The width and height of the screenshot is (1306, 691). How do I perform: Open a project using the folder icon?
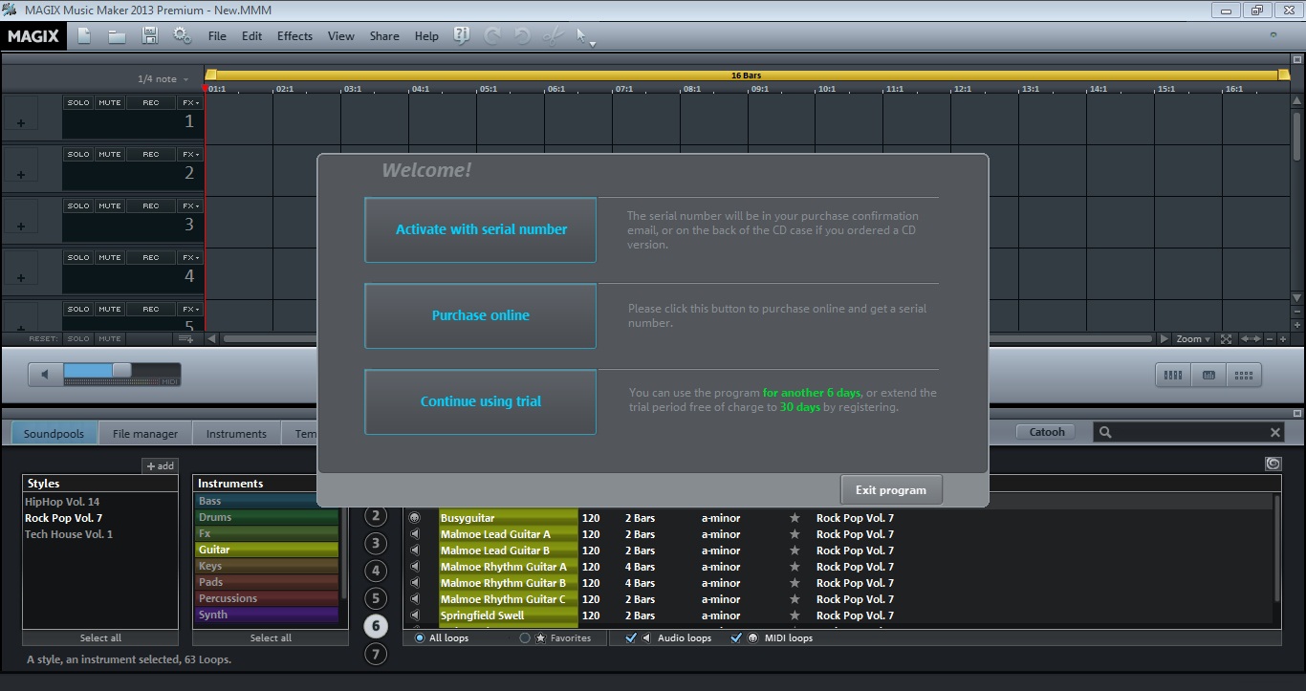[x=117, y=36]
